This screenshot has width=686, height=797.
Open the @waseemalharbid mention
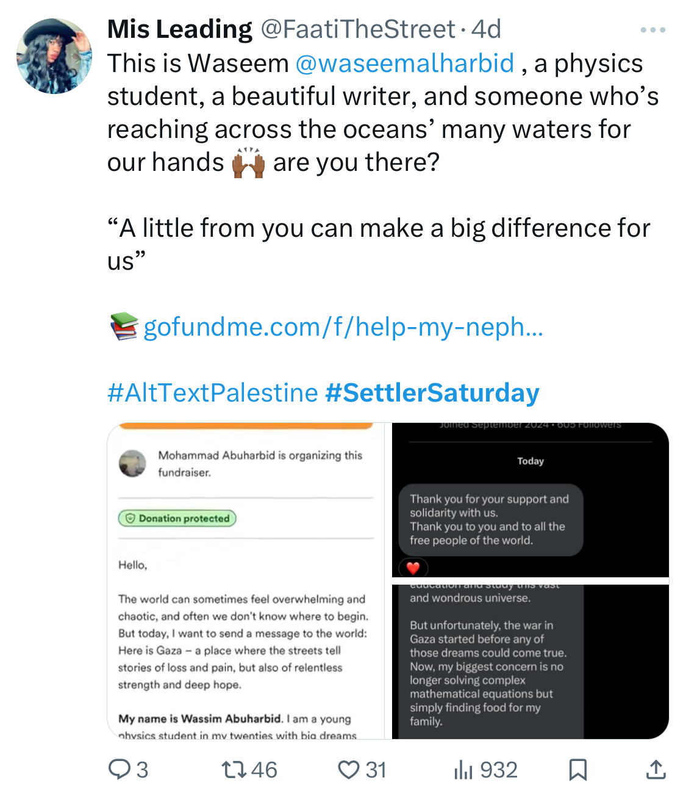pos(405,63)
